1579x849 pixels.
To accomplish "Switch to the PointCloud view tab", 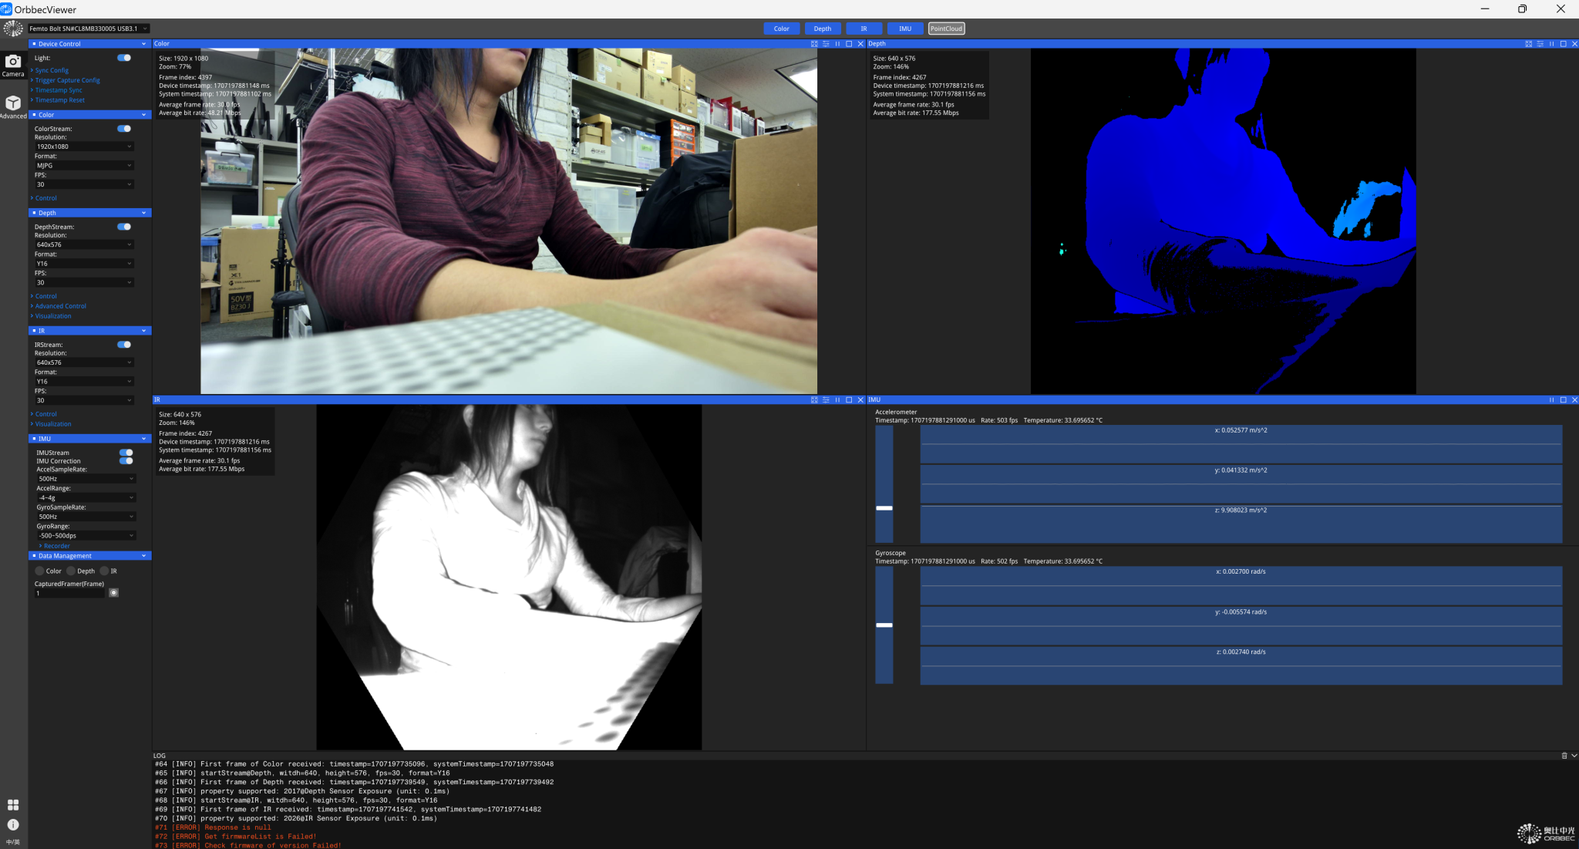I will (946, 29).
